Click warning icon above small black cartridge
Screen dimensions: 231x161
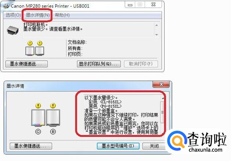click(40, 43)
